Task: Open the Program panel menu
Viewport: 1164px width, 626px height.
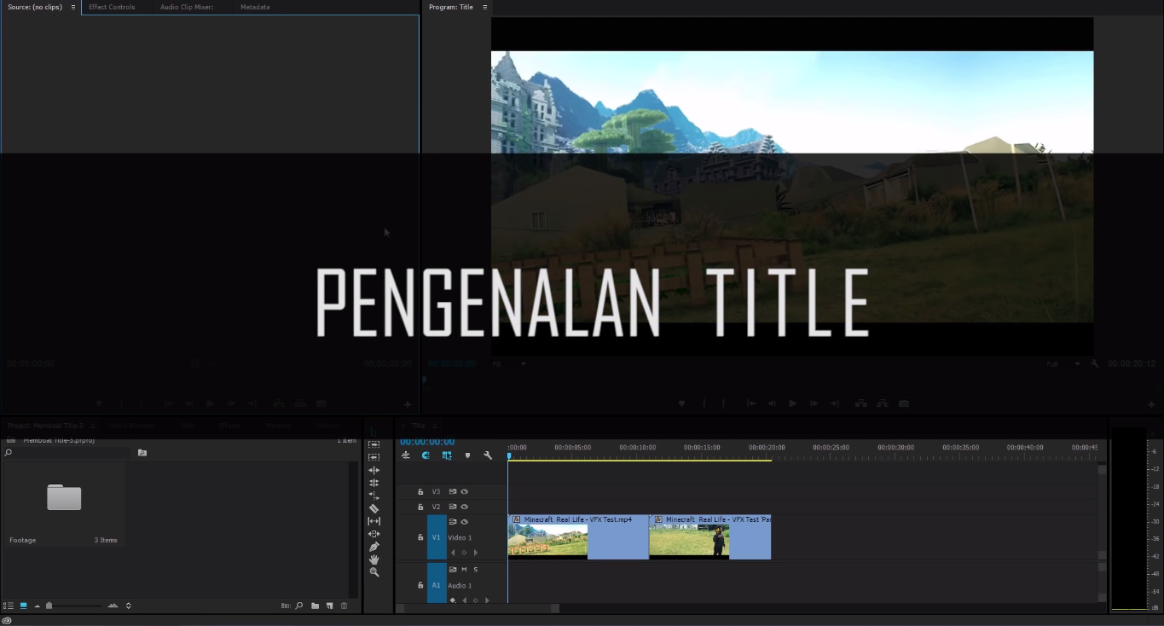Action: [484, 7]
